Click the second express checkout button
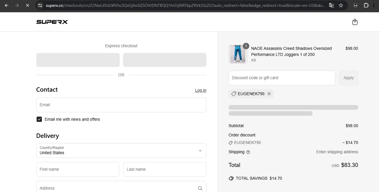The height and width of the screenshot is (192, 379). pyautogui.click(x=165, y=60)
